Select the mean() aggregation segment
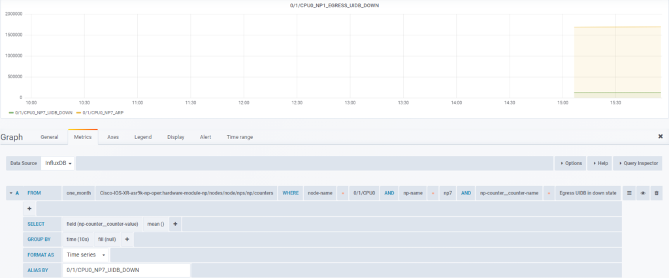This screenshot has width=669, height=278. click(x=155, y=224)
